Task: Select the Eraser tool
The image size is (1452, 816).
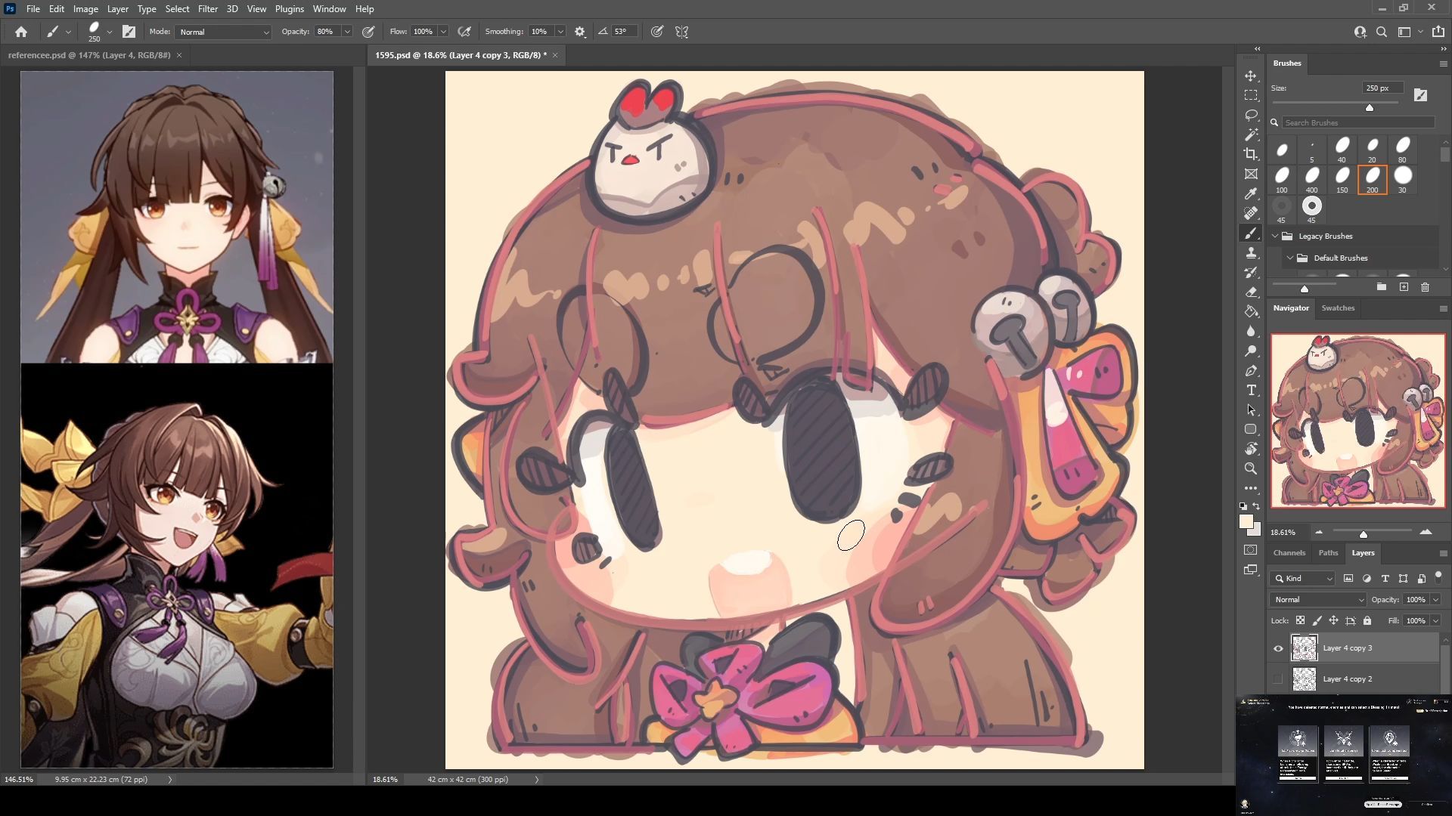Action: pyautogui.click(x=1251, y=292)
